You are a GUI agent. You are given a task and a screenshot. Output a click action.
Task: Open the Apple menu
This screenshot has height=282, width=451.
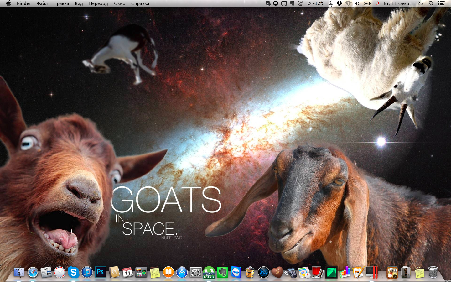pyautogui.click(x=9, y=3)
